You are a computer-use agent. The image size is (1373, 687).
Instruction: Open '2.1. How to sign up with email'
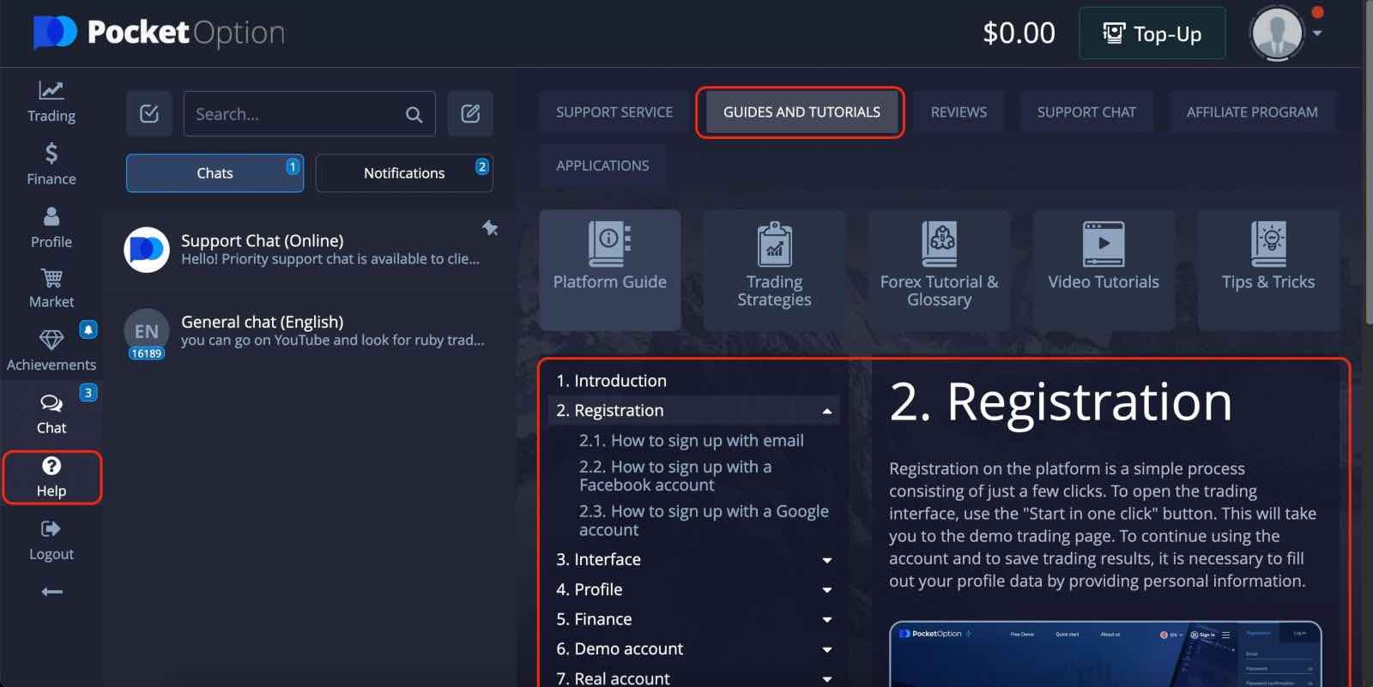[x=691, y=441]
